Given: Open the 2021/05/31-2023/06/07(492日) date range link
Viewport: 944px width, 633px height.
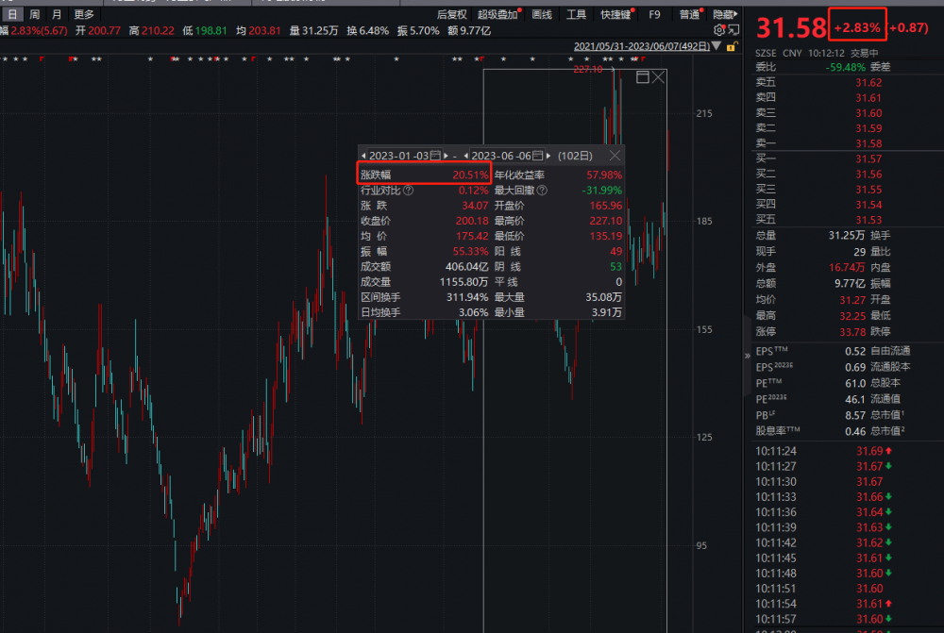Looking at the screenshot, I should 641,46.
